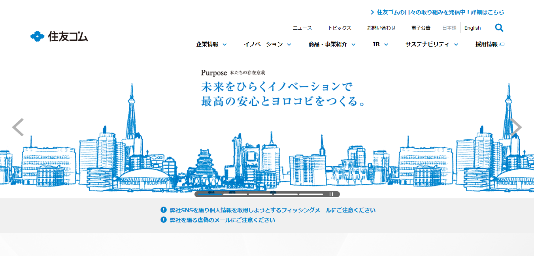Go to previous slide with left arrow
This screenshot has width=534, height=256.
click(18, 127)
